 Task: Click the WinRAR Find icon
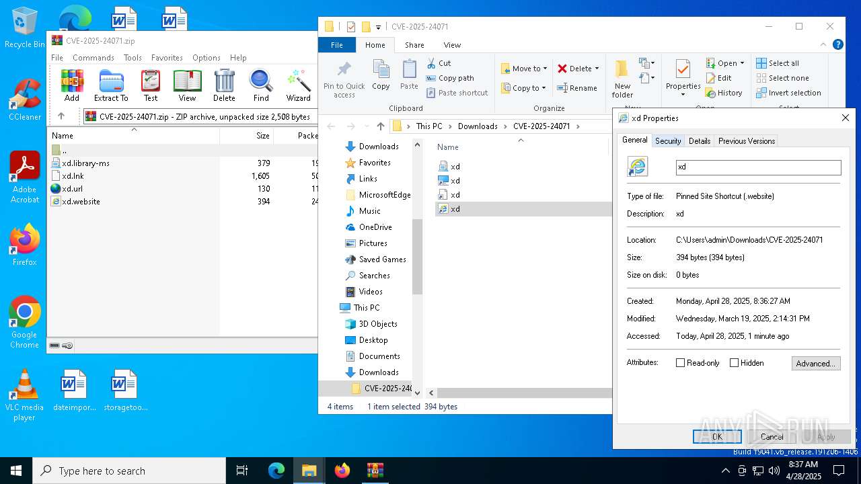(x=261, y=85)
